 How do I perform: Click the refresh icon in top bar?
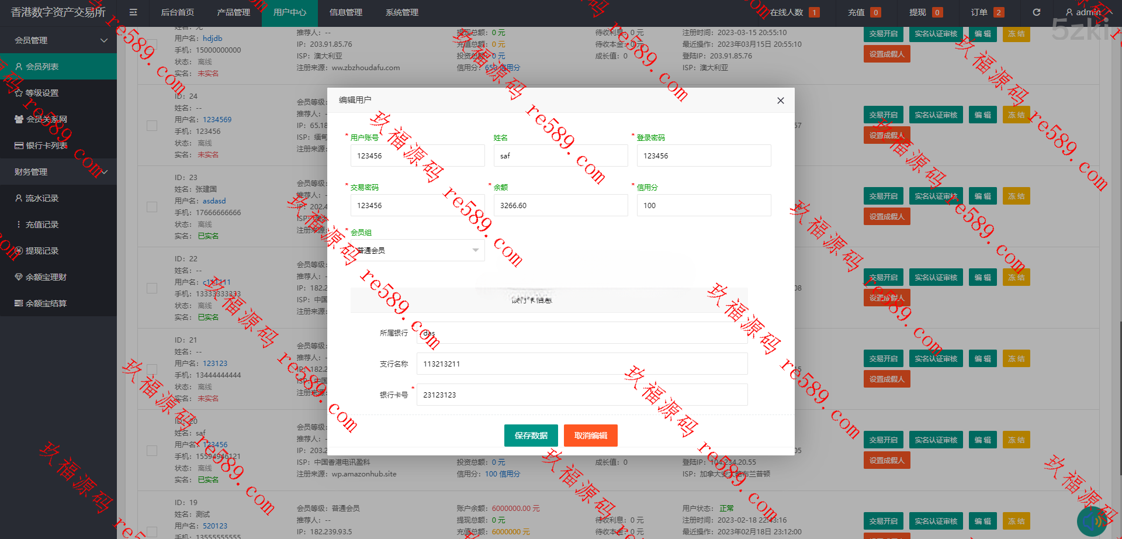coord(1036,12)
